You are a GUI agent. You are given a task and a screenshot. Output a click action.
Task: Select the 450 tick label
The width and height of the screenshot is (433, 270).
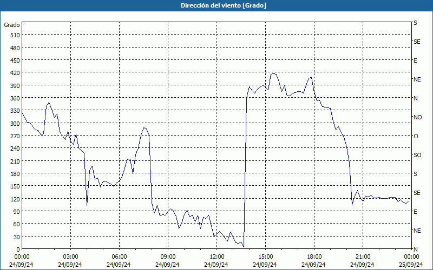pos(15,60)
